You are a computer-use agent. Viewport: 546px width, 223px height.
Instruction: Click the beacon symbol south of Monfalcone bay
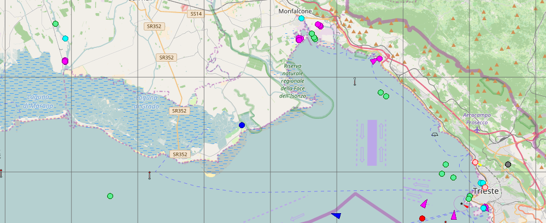[x=355, y=82]
